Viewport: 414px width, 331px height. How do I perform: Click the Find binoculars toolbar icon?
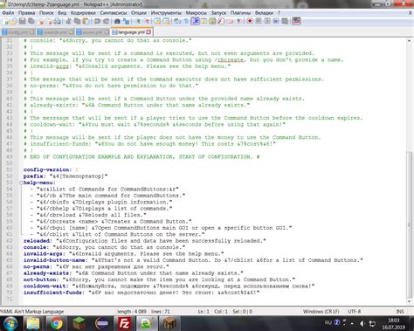point(117,21)
